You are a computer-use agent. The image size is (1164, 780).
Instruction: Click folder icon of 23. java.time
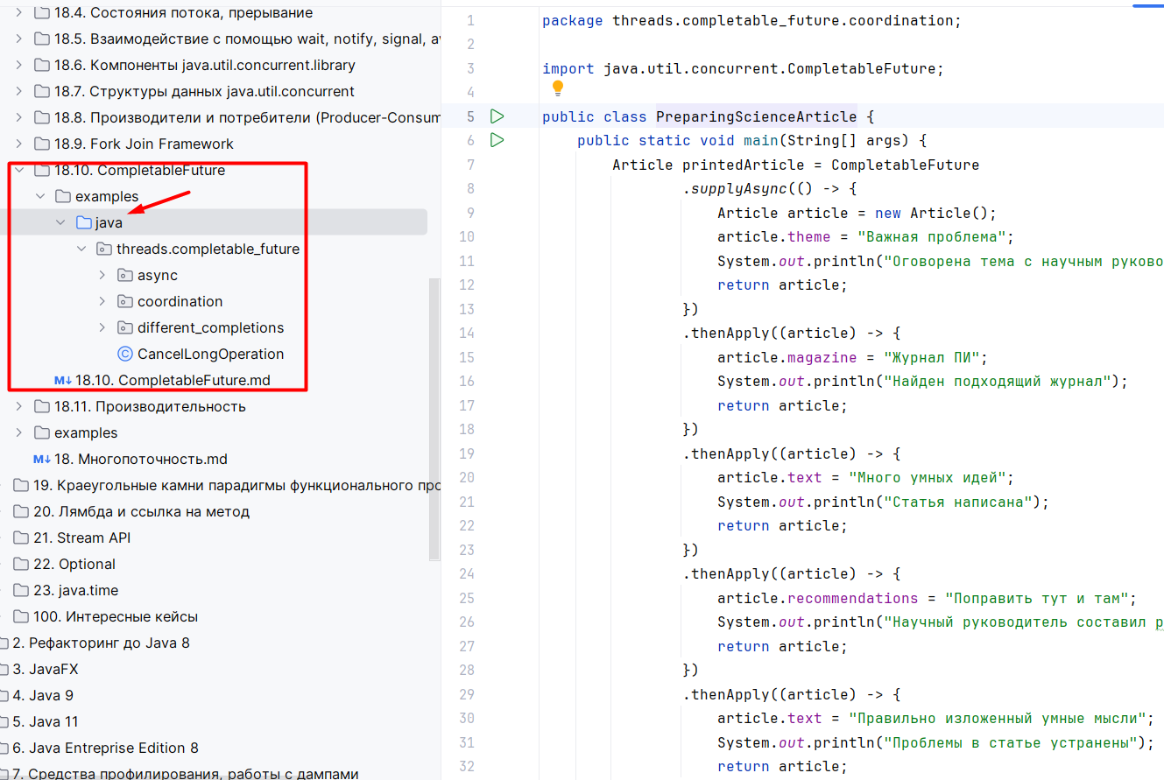tap(20, 590)
